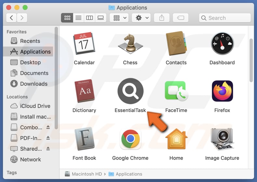Go back with the left chevron button
Viewport: 257px width, 182px height.
(x=11, y=18)
